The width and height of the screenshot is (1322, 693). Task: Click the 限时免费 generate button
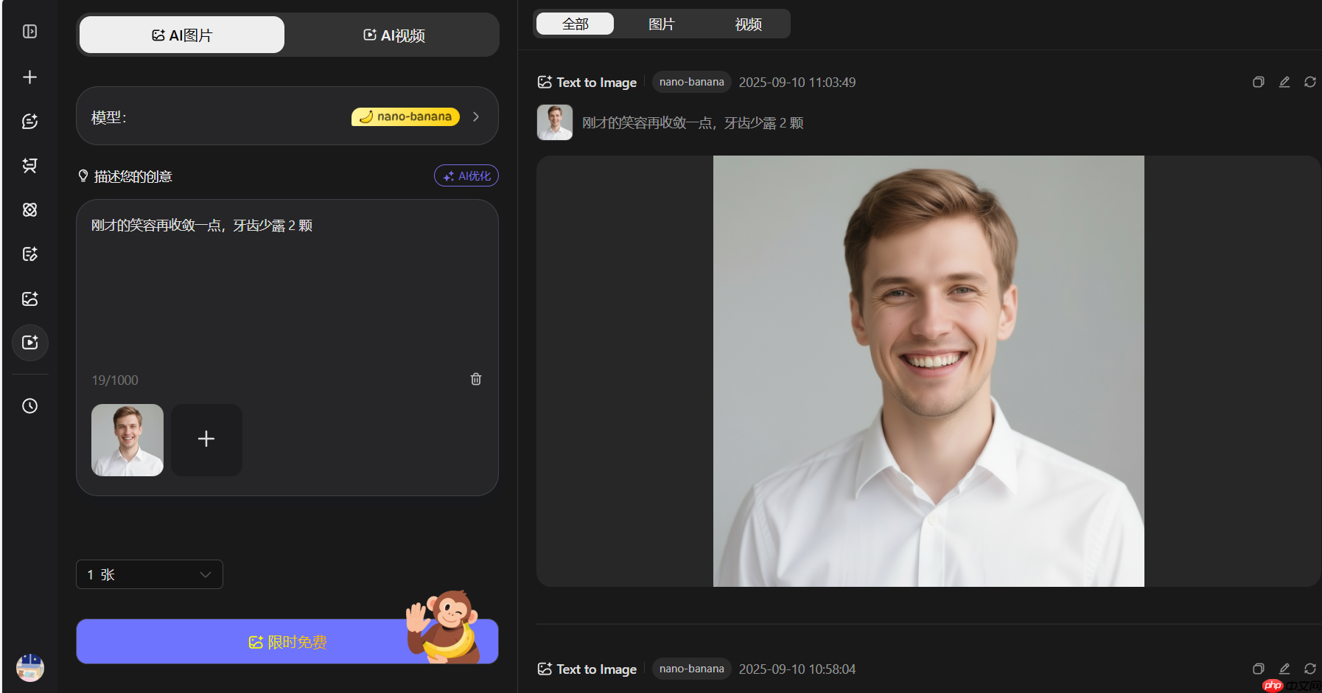[x=287, y=642]
